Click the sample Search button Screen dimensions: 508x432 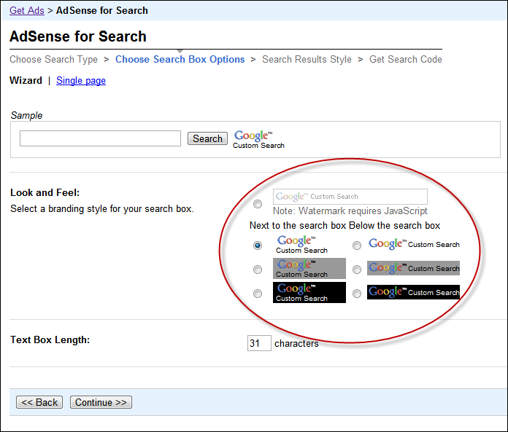coord(207,138)
